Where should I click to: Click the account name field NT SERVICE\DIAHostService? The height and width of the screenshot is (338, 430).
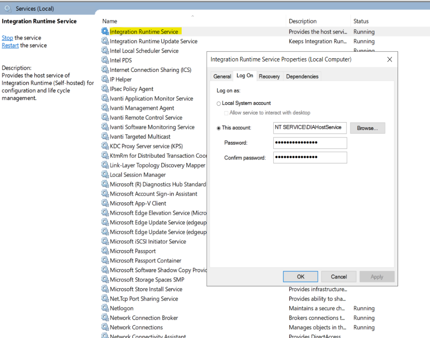point(310,128)
